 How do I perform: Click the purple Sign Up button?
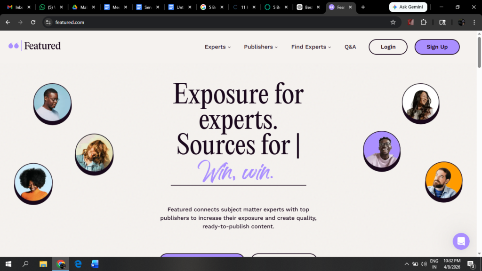click(x=437, y=47)
